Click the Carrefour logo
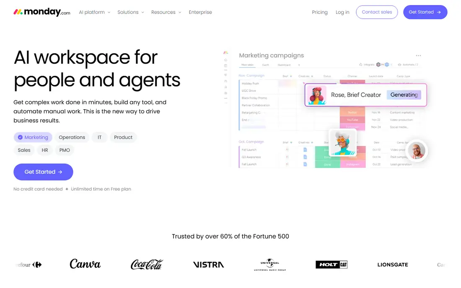Image resolution: width=461 pixels, height=288 pixels. pos(29,265)
